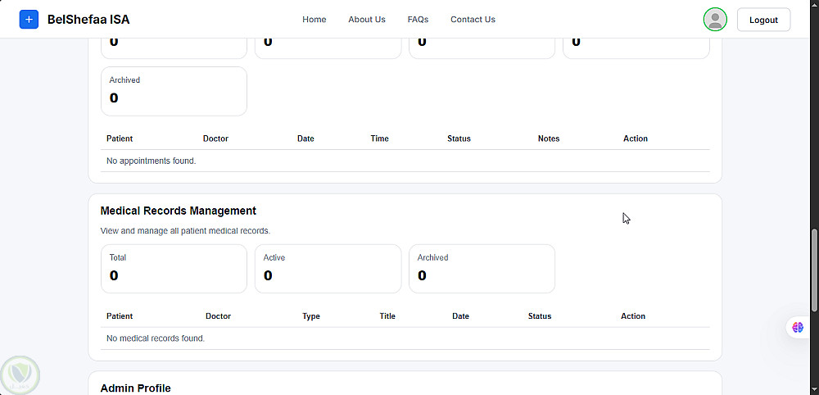
Task: Click the Time column header in appointments
Action: 379,138
